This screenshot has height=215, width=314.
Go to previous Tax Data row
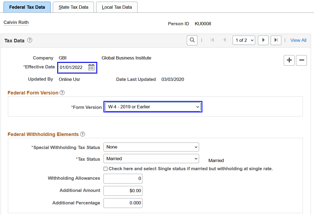click(x=225, y=40)
